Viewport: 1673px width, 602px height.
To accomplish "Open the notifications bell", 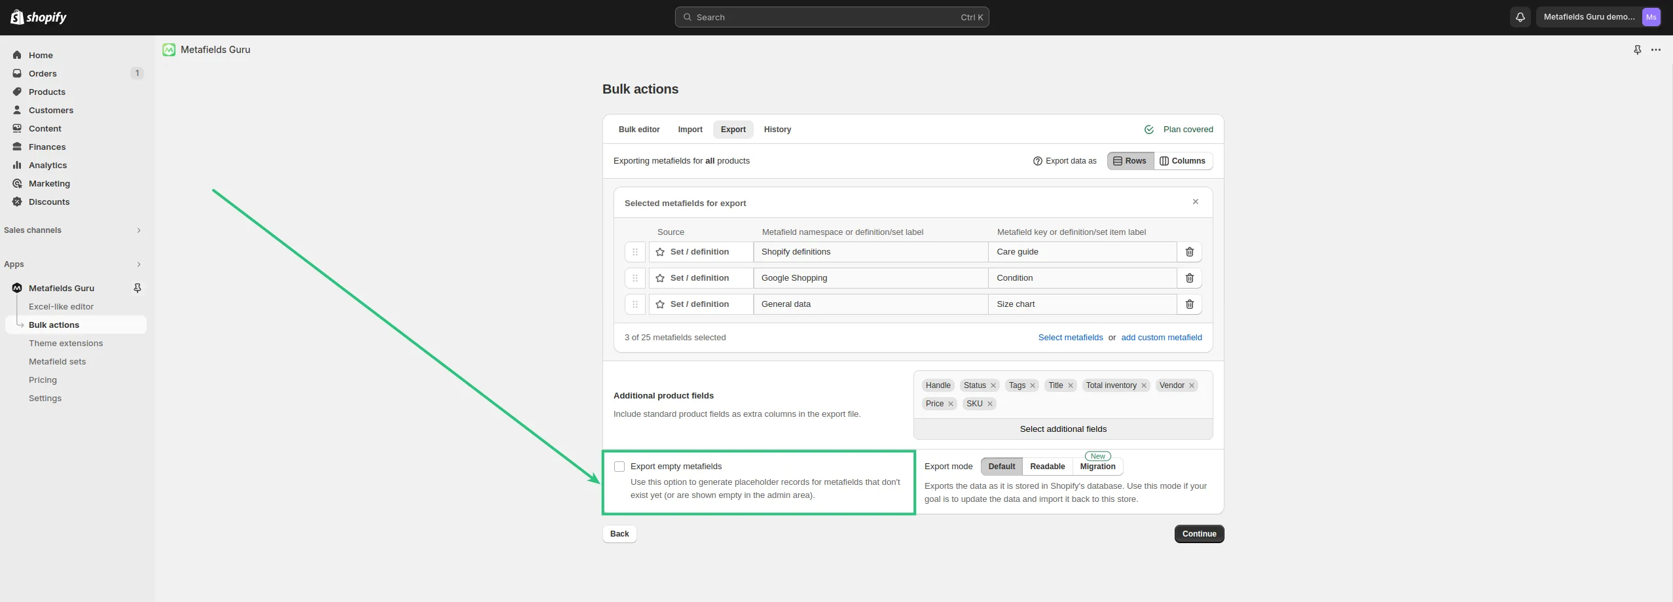I will tap(1520, 17).
